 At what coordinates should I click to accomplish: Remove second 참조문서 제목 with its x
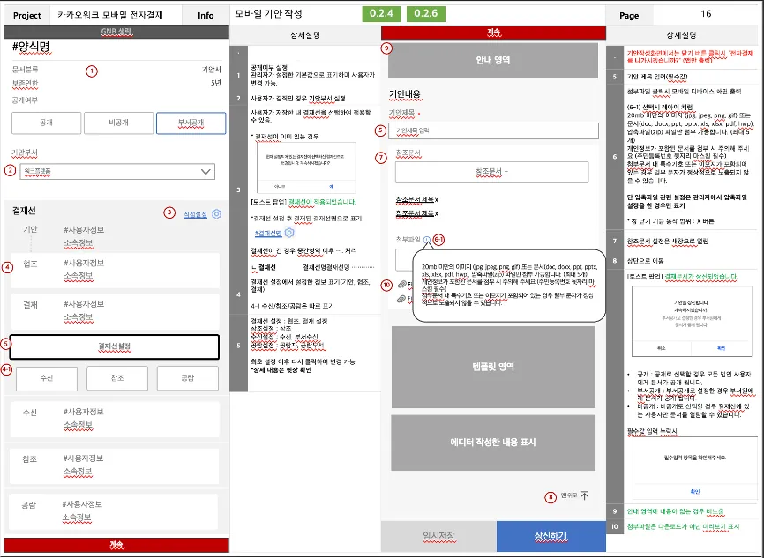coord(437,213)
